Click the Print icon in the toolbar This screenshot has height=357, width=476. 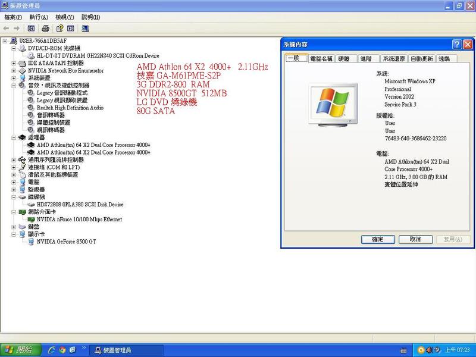[x=45, y=29]
